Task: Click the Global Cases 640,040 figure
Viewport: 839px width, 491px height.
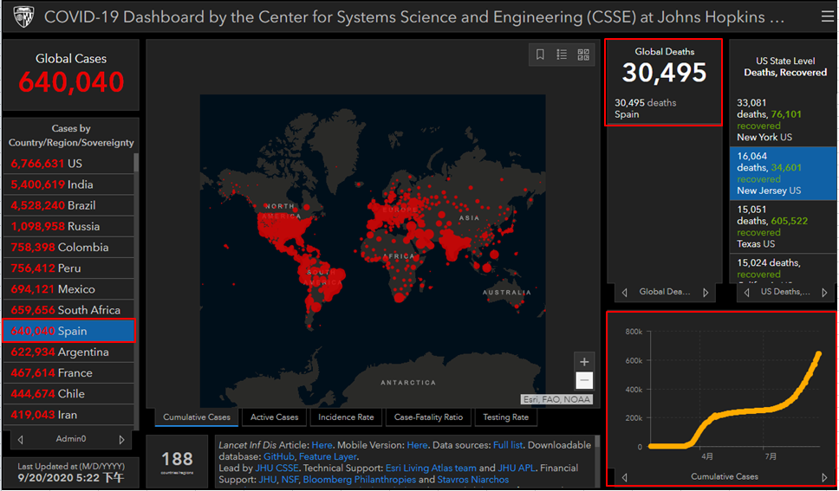Action: [71, 81]
